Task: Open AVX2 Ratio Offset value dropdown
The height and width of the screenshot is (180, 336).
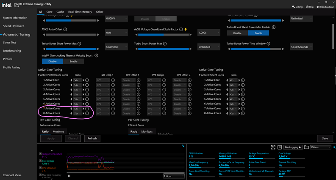Action: 117,33
